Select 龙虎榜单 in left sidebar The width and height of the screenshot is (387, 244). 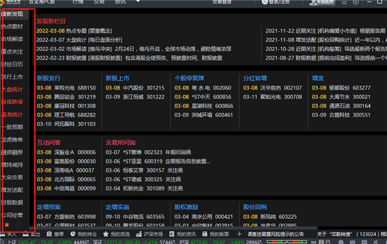[x=12, y=139]
